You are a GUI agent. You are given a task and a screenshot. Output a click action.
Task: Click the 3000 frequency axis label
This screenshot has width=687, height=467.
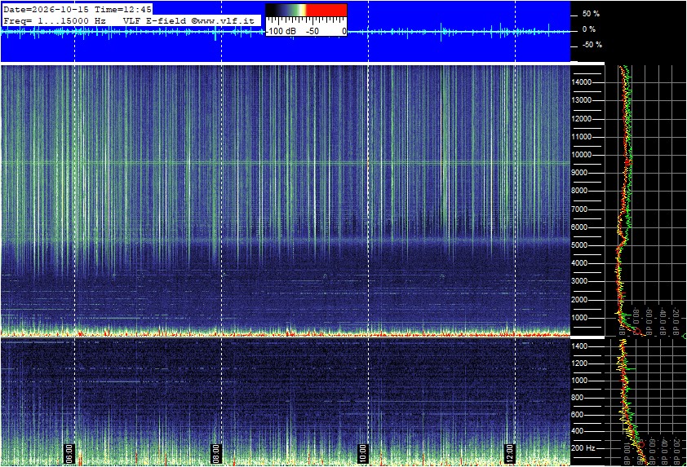(579, 281)
